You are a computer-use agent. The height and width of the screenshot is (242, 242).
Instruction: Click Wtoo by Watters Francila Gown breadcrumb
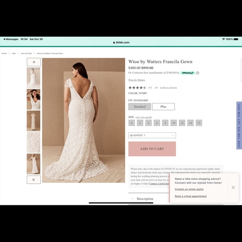click(50, 53)
